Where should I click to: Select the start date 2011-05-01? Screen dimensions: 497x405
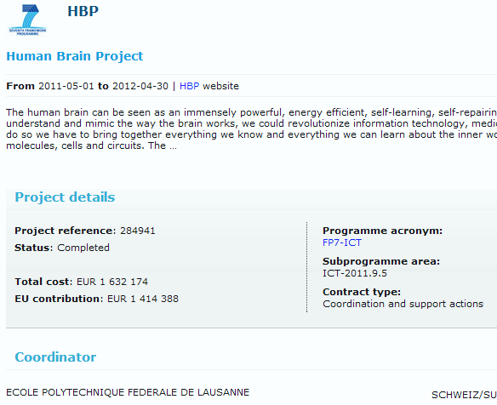point(66,86)
